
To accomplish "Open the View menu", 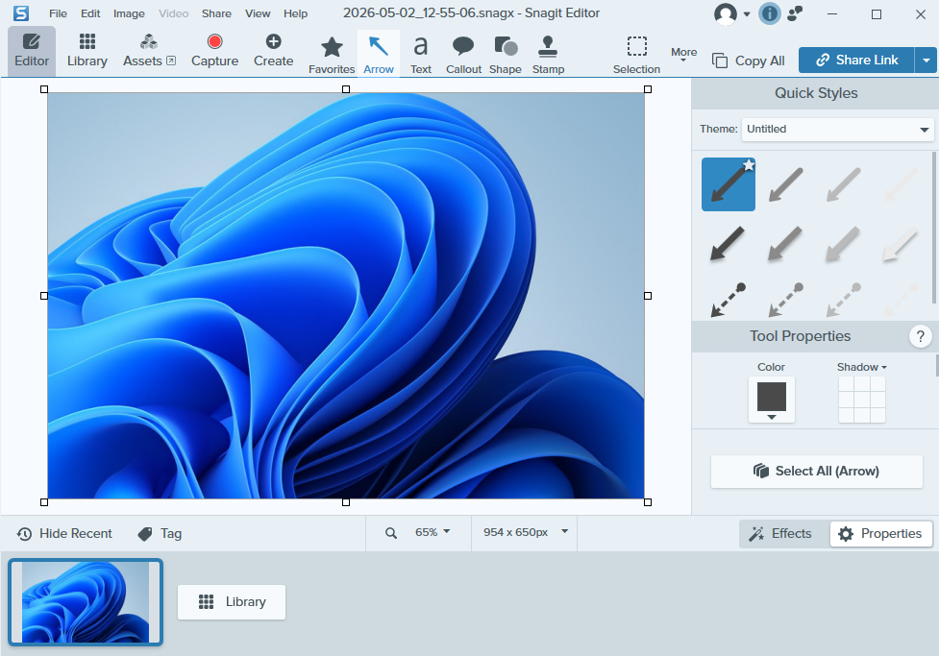I will coord(258,13).
